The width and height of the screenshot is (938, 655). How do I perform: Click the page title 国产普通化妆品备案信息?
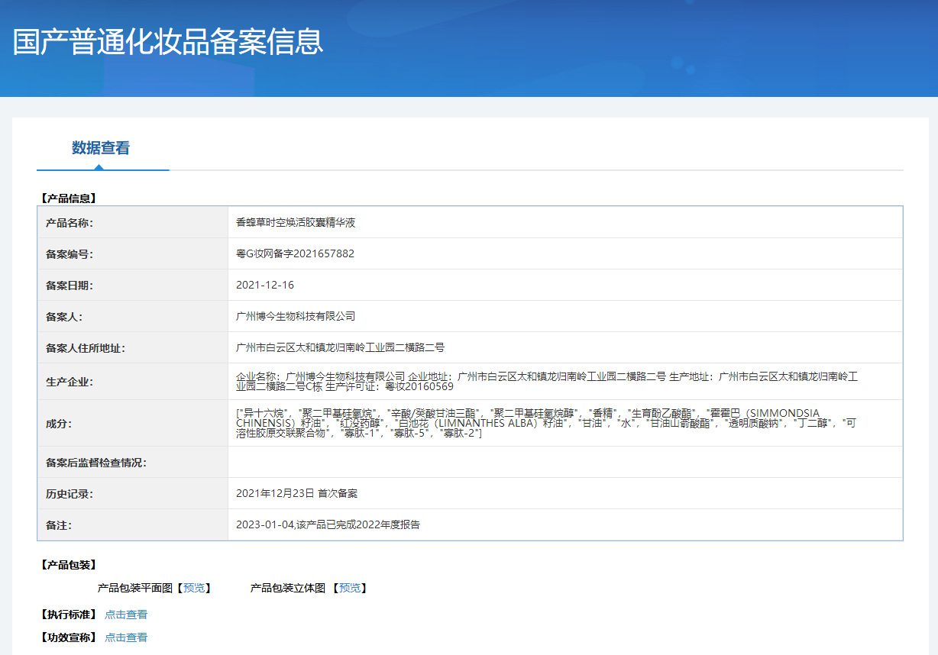(x=168, y=42)
